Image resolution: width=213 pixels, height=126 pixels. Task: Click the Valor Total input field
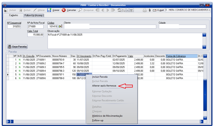point(35,35)
